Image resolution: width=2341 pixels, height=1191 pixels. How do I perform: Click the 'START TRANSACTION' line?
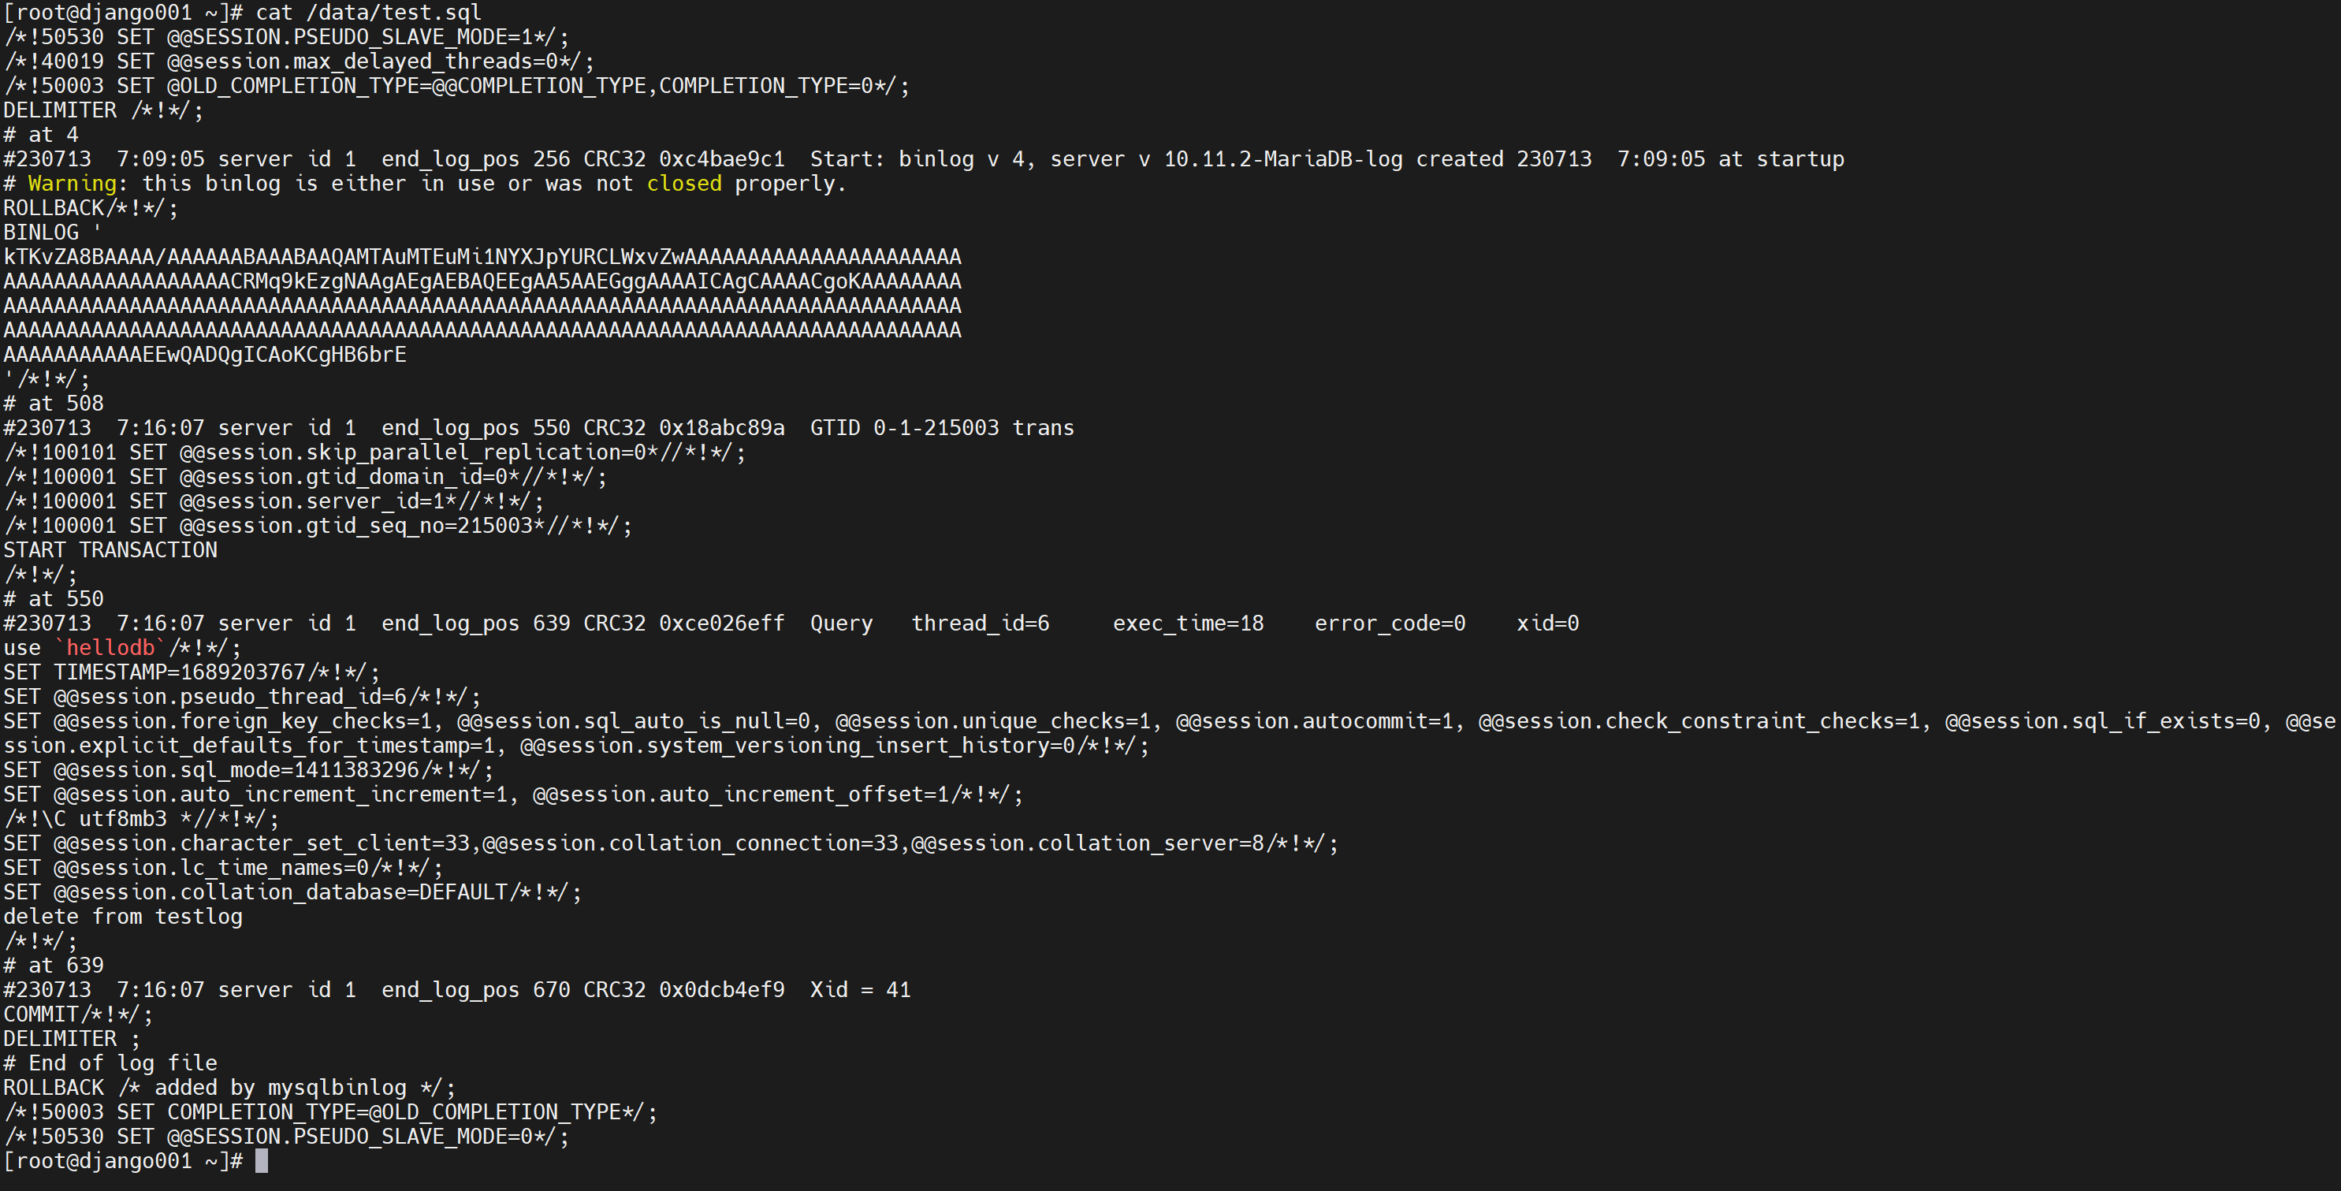[x=110, y=550]
